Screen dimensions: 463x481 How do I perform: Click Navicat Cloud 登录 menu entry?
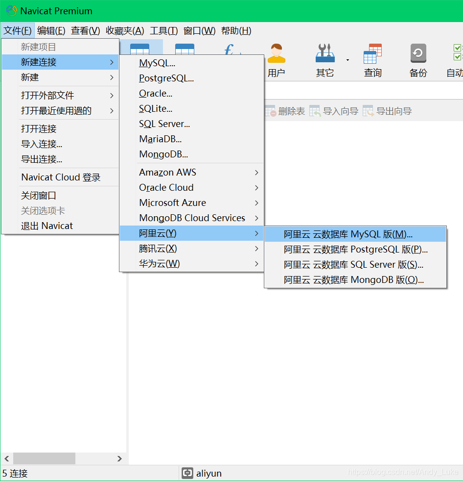point(60,177)
